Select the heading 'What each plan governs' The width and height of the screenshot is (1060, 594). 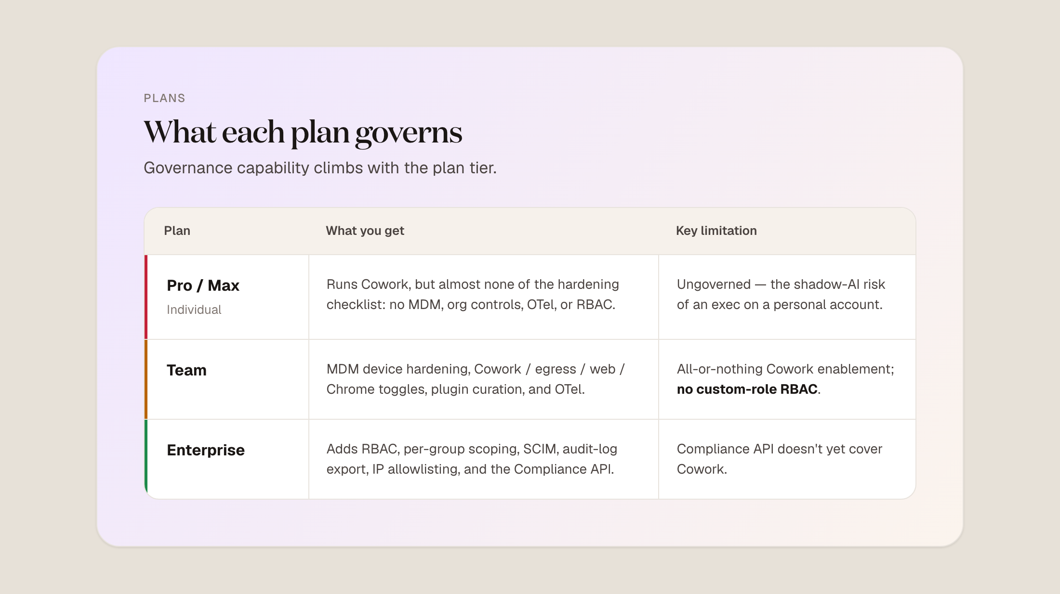tap(303, 132)
